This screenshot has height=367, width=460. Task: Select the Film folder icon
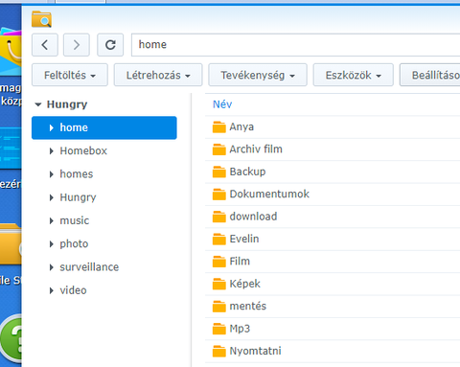pos(219,262)
